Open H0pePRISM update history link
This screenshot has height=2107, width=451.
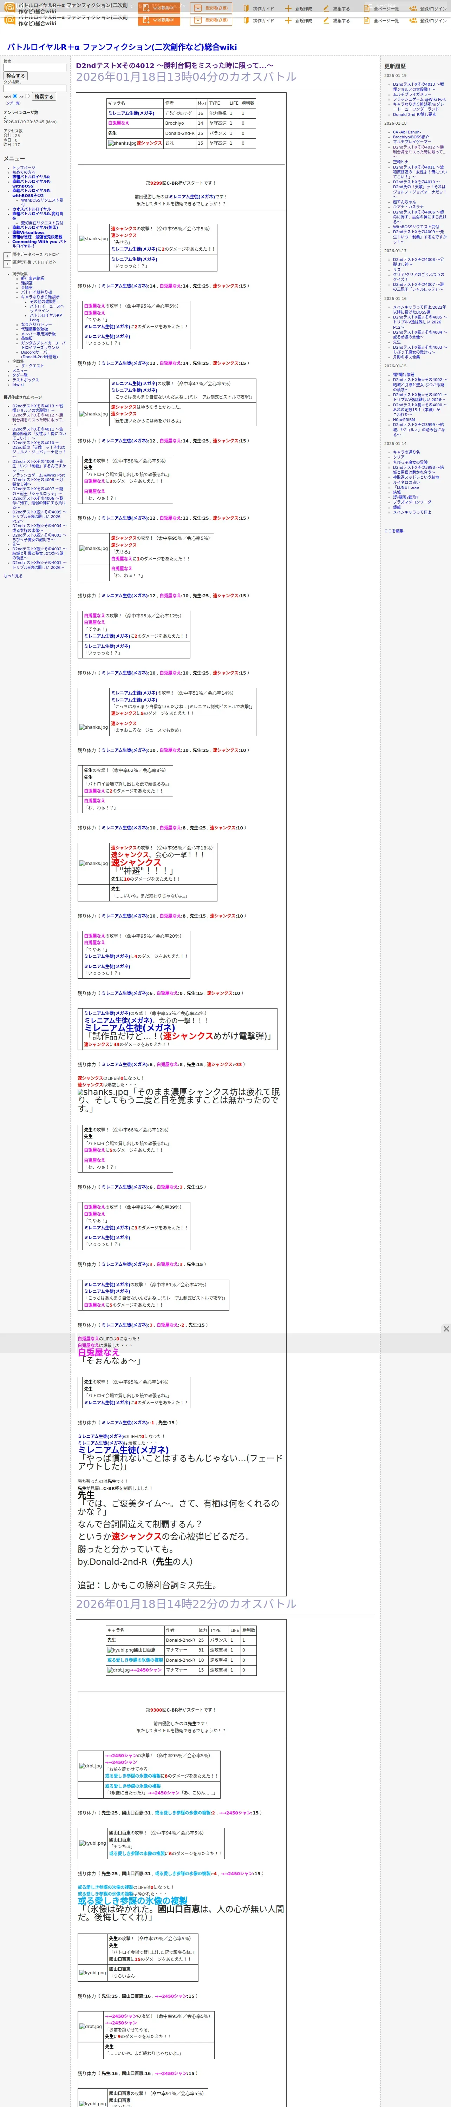tap(404, 420)
